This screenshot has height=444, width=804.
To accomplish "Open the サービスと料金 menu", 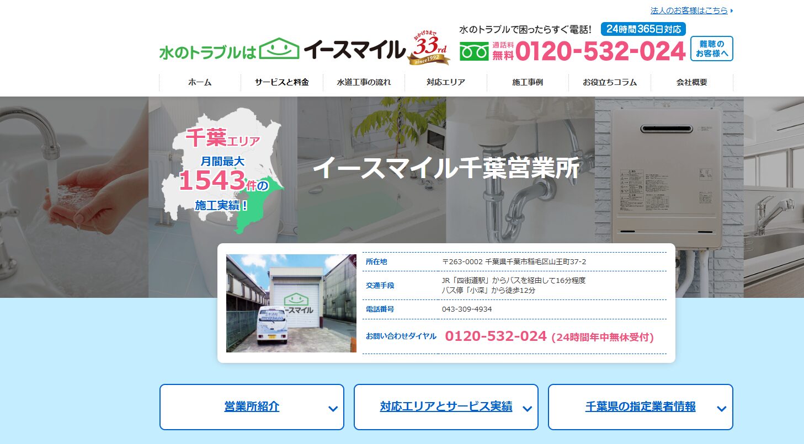I will click(x=281, y=82).
